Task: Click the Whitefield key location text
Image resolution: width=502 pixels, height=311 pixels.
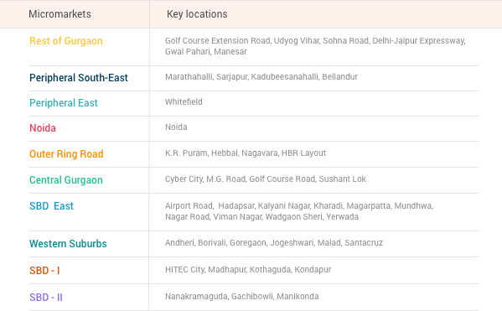Action: coord(184,102)
